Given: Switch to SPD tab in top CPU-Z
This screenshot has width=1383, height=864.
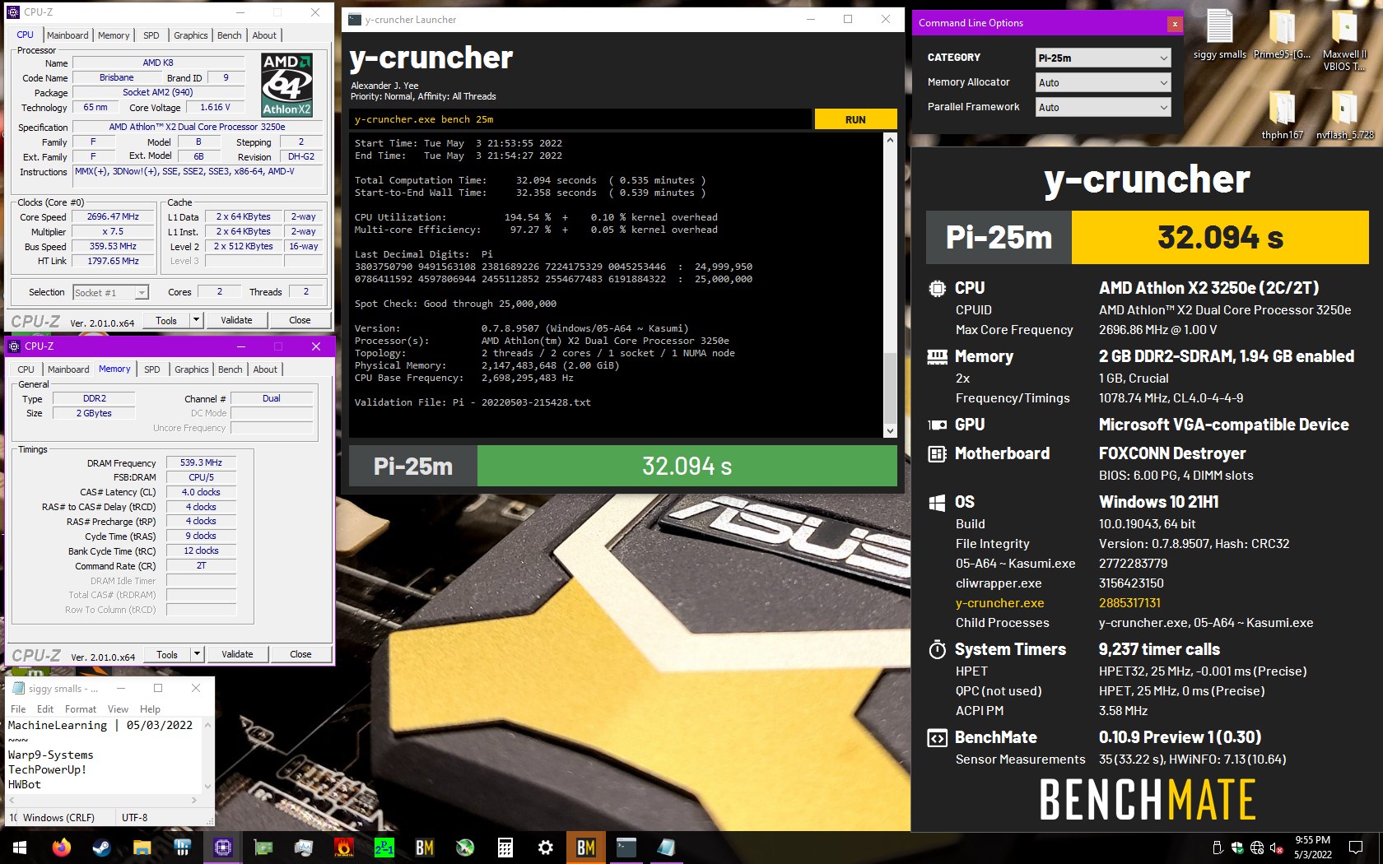Looking at the screenshot, I should 151,35.
